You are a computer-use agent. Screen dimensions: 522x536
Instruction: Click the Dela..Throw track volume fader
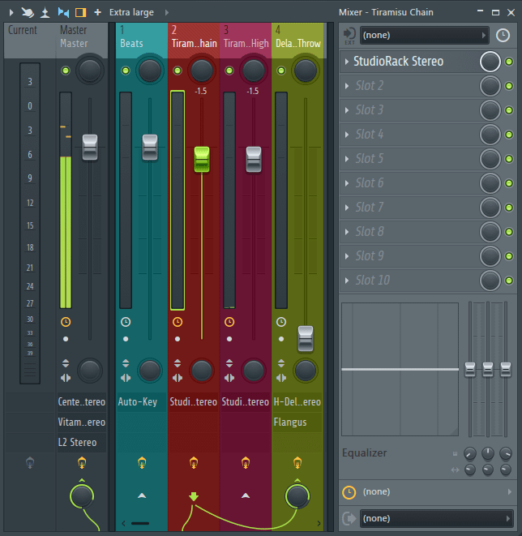306,339
